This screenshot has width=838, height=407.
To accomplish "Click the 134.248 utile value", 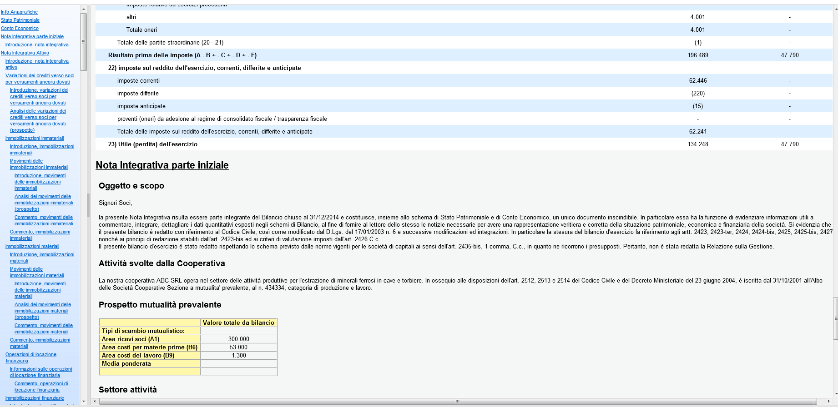I will (698, 144).
